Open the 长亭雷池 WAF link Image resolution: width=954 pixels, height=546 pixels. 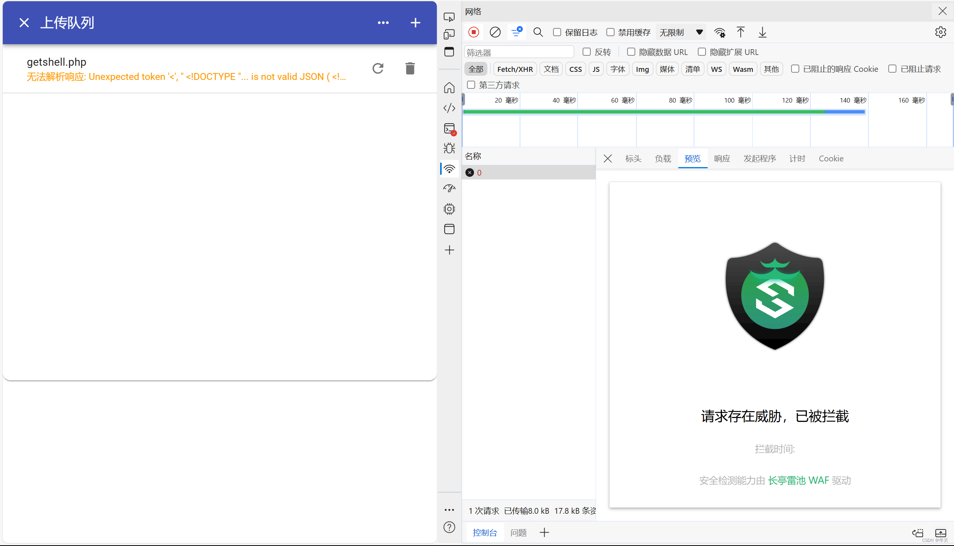pyautogui.click(x=798, y=480)
